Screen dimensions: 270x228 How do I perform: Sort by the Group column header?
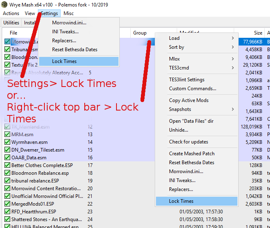pos(140,33)
